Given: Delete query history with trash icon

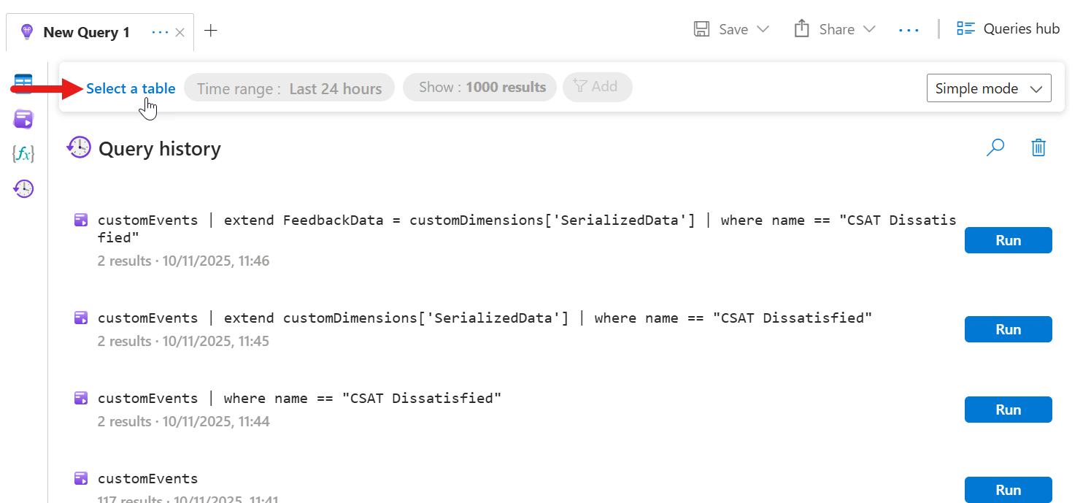Looking at the screenshot, I should (1038, 147).
